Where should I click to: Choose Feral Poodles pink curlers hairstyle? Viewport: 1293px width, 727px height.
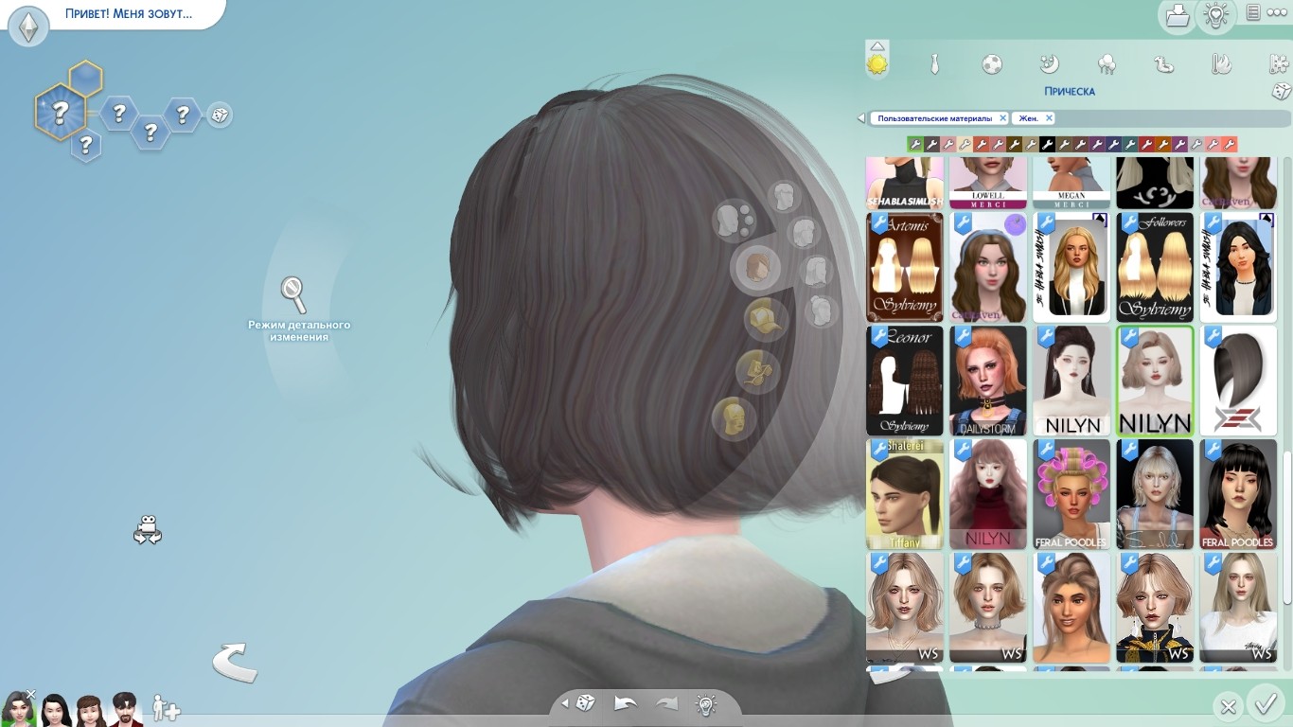click(x=1072, y=494)
